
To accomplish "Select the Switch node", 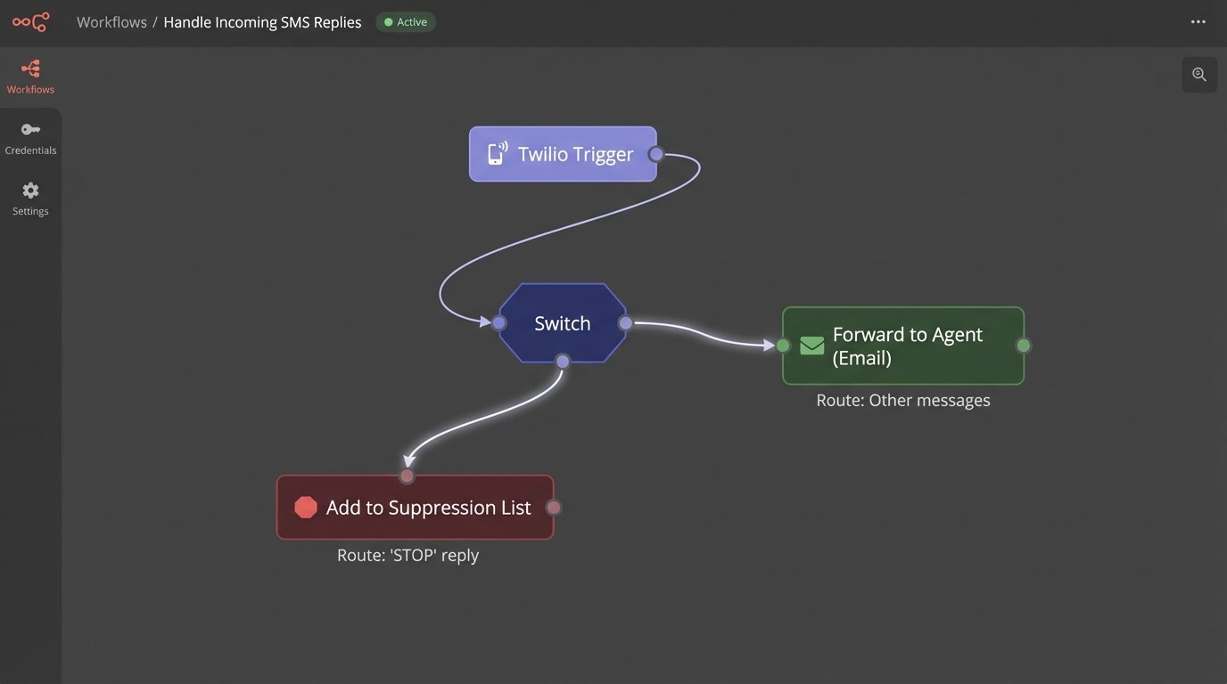I will click(x=562, y=323).
